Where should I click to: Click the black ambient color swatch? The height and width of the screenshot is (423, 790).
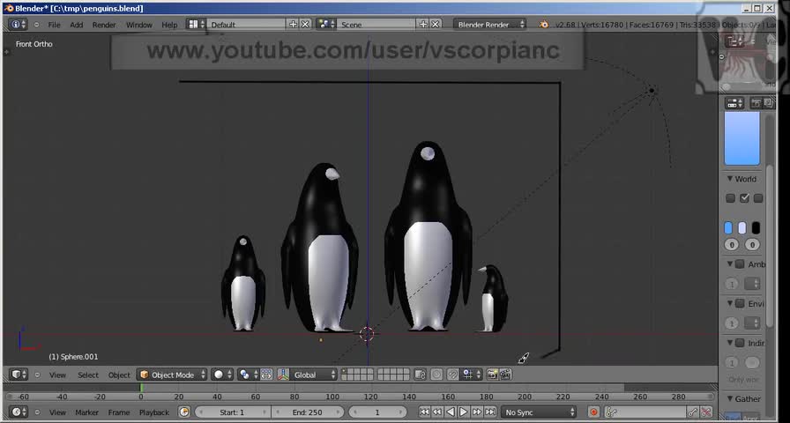click(756, 227)
